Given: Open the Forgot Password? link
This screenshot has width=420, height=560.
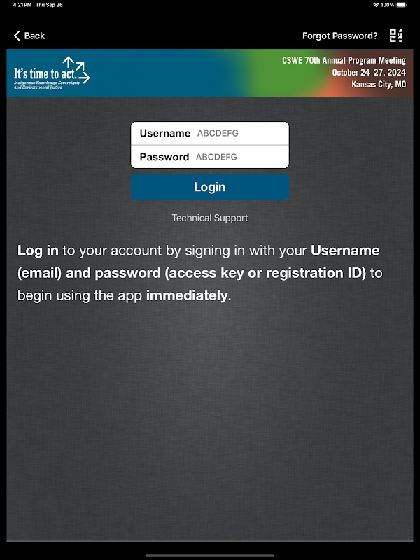Looking at the screenshot, I should pos(340,36).
